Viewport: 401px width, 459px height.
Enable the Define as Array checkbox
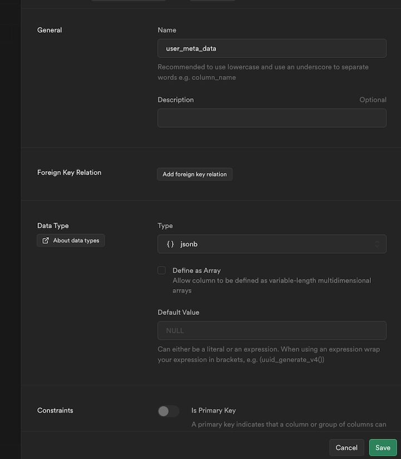[162, 270]
